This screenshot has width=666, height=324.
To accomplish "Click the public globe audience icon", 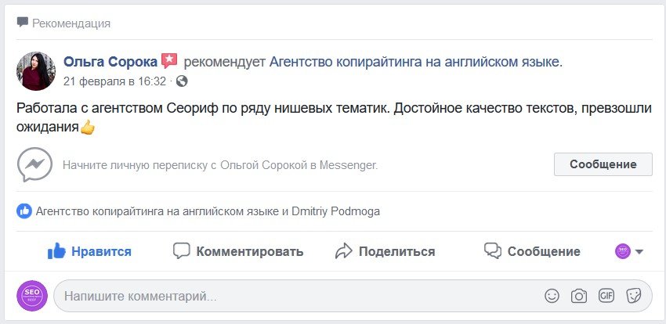I will tap(182, 81).
